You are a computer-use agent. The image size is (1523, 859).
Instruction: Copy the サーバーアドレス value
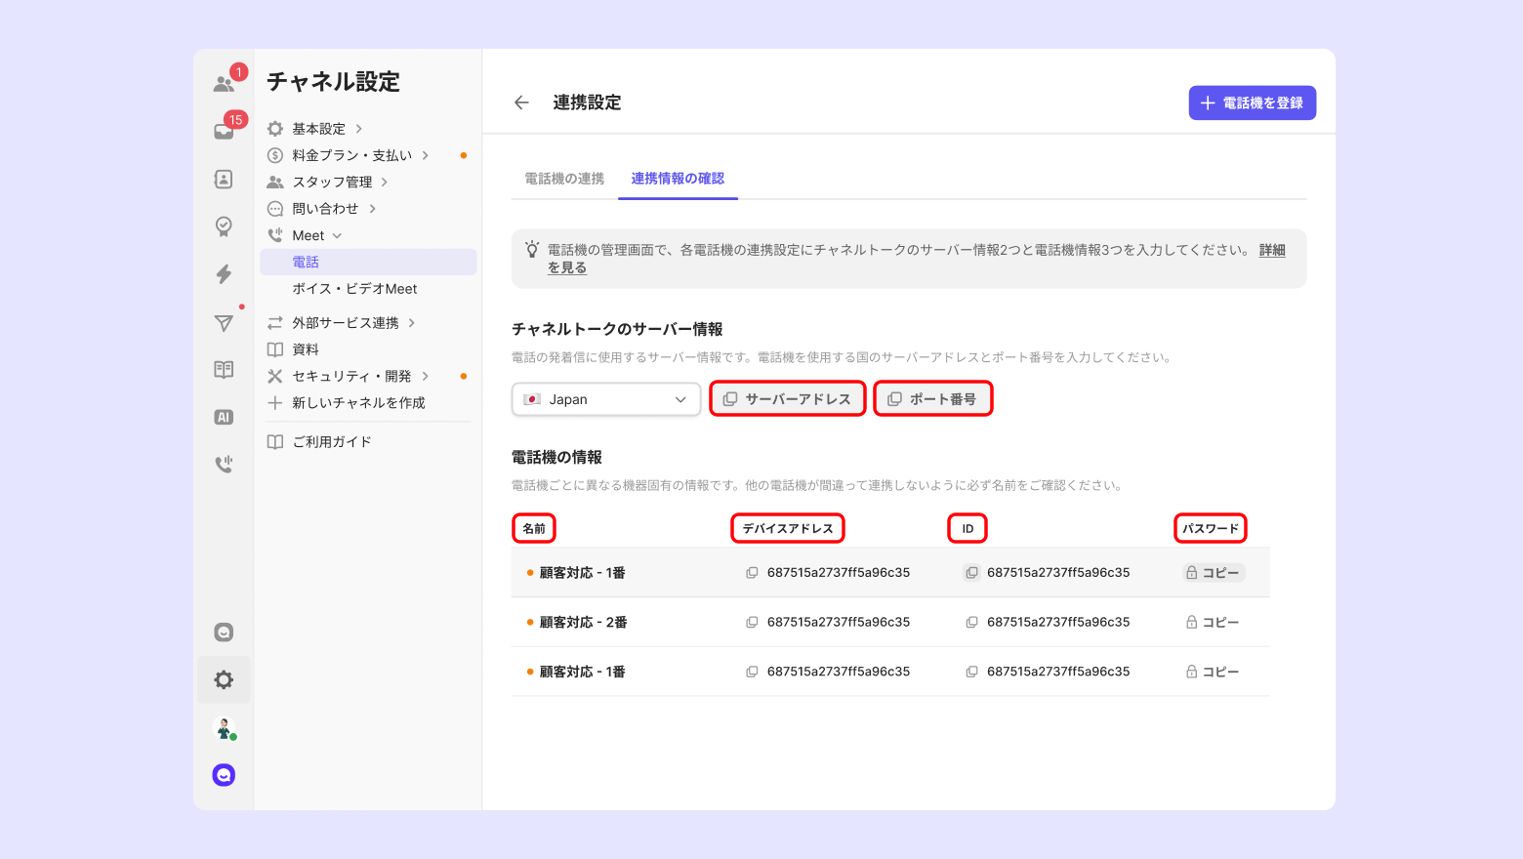pos(787,399)
